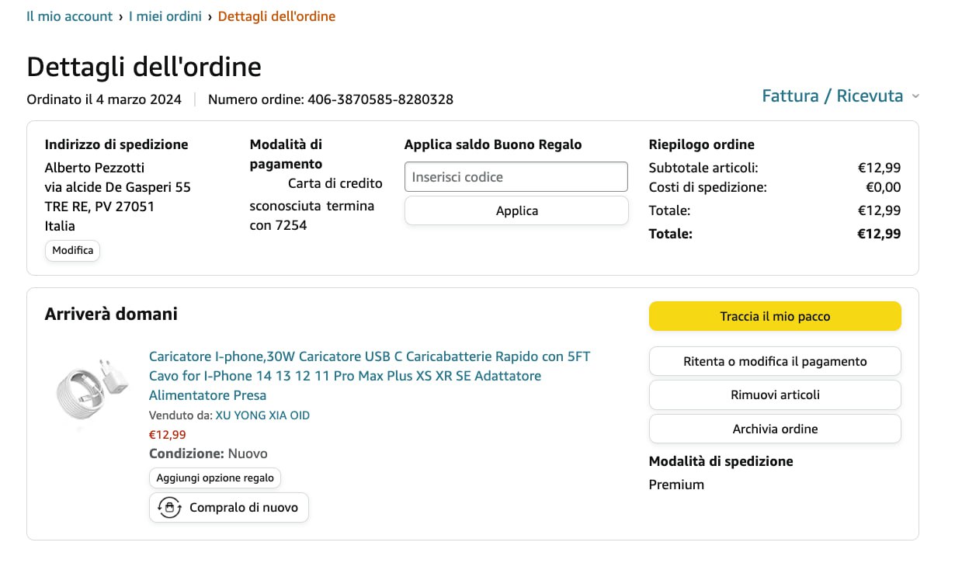Focus the Inserisci codice gift card field
The width and height of the screenshot is (955, 563).
tap(516, 177)
